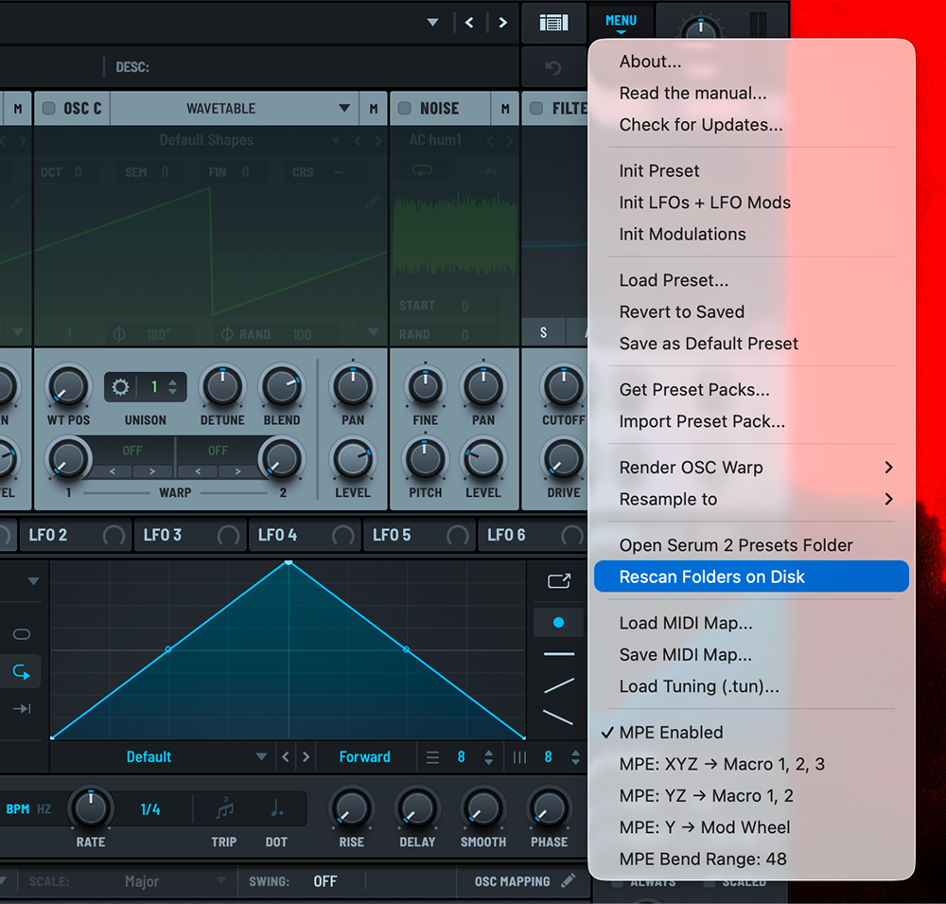Choose Load Tuning (.tun)... item

coord(751,686)
